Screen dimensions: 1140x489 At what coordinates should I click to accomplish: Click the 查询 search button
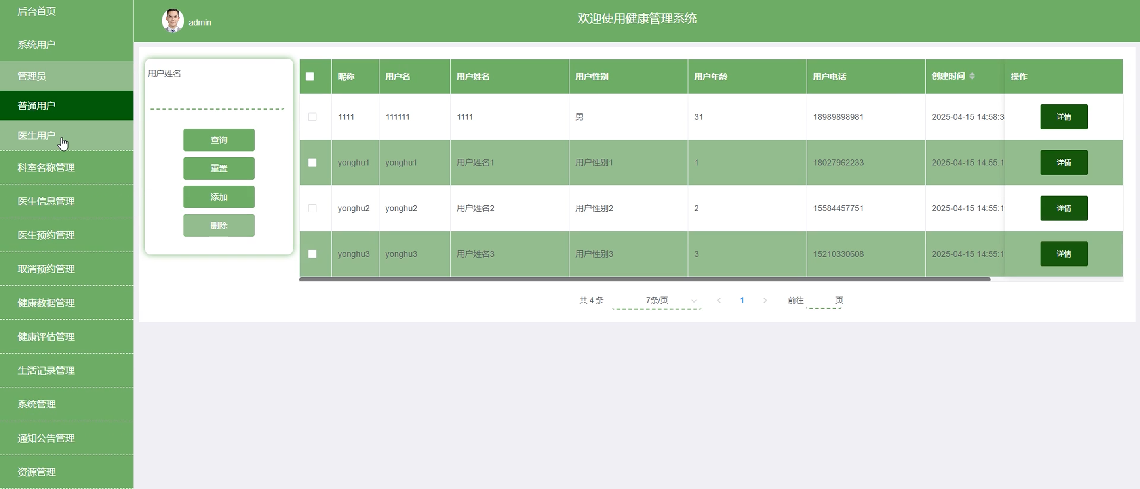coord(219,140)
